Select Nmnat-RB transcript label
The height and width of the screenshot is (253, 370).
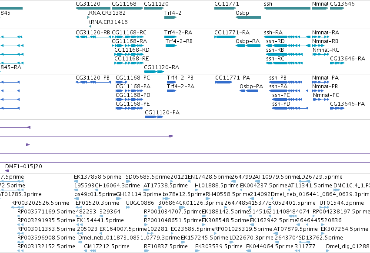(325, 41)
